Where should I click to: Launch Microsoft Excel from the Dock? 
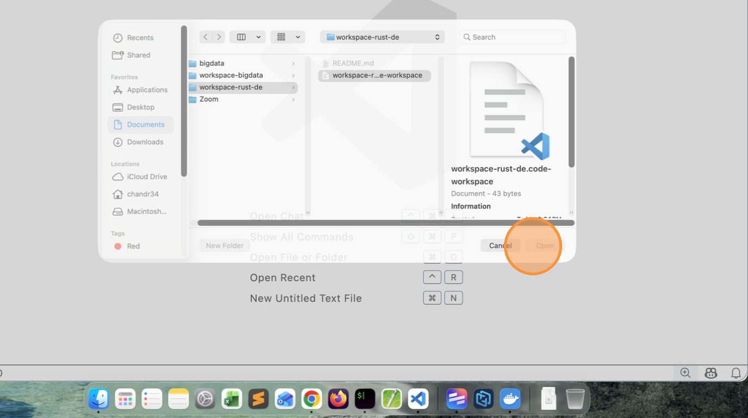coord(232,399)
